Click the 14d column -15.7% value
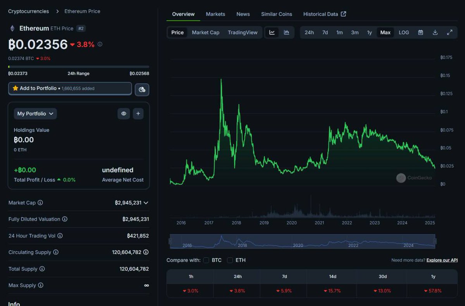 [x=332, y=291]
